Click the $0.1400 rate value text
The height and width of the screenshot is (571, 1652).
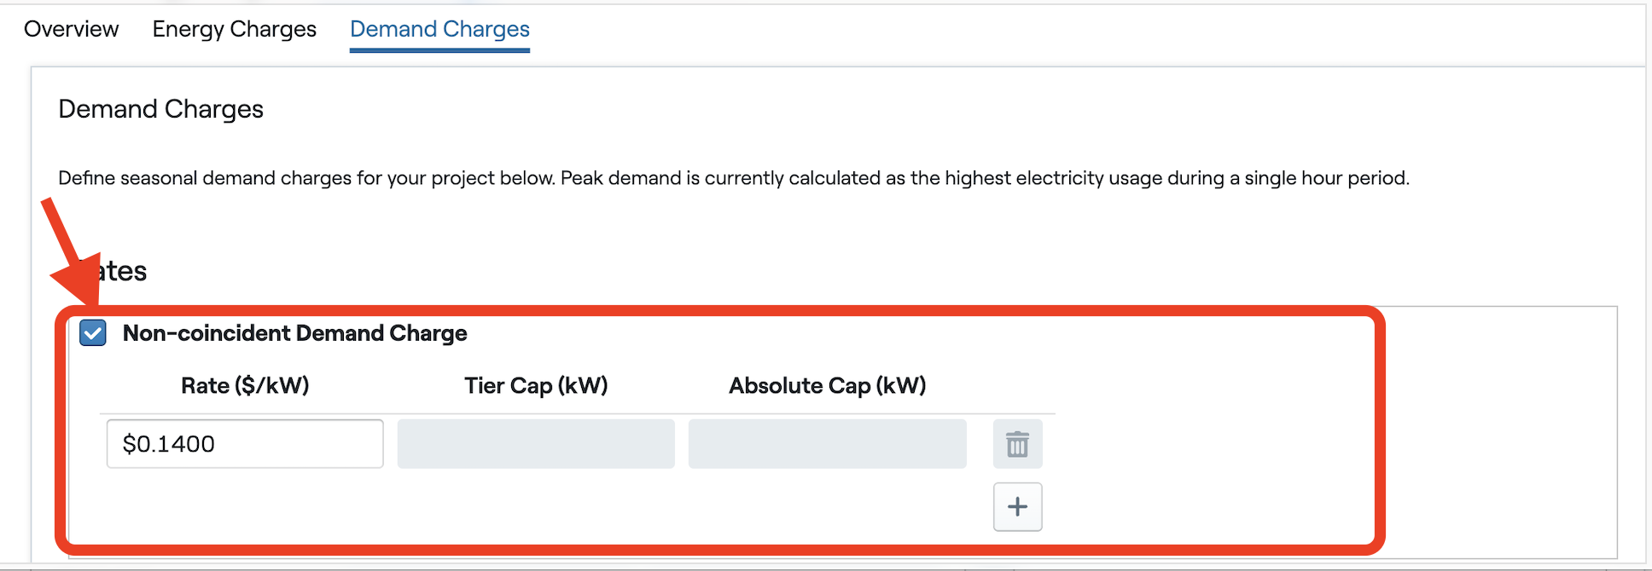coord(169,444)
